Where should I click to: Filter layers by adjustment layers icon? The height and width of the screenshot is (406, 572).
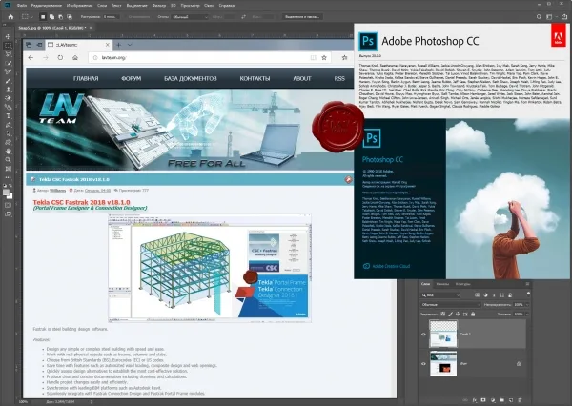tap(485, 295)
